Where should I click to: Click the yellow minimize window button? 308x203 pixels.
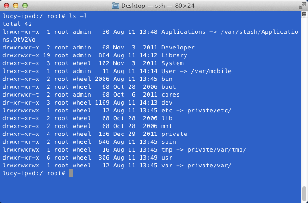pos(16,6)
